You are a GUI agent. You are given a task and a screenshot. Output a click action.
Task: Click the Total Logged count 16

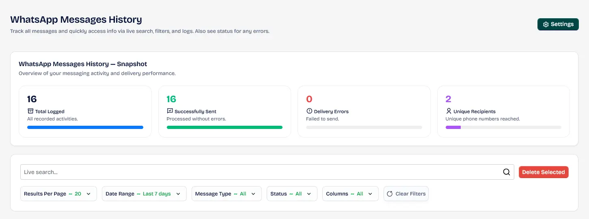[32, 99]
